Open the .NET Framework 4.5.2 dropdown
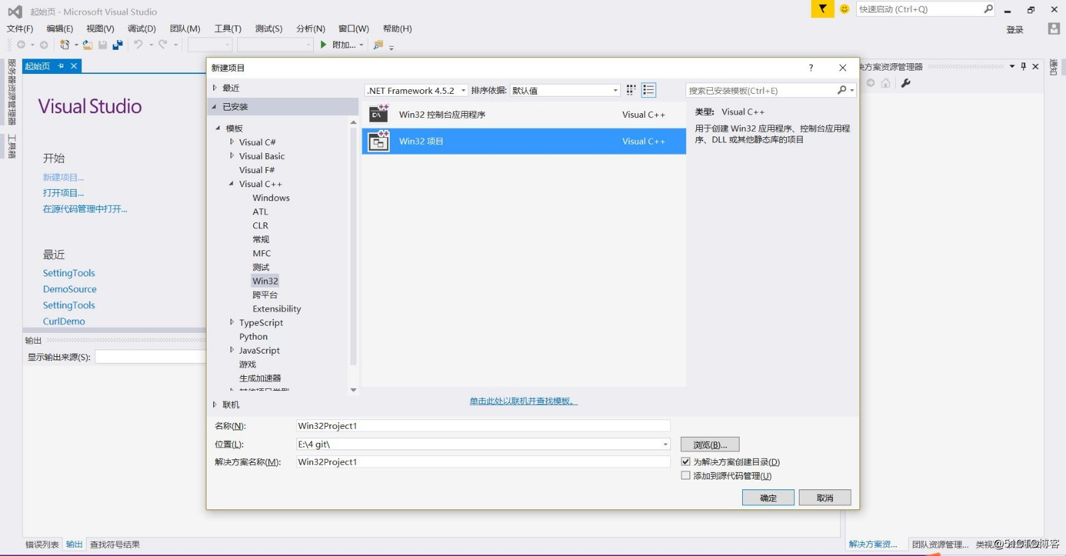Screen dimensions: 1066x556 (x=416, y=91)
